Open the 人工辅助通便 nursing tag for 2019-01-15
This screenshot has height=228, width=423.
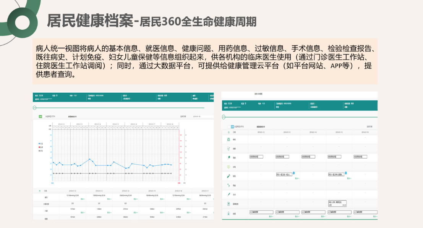coord(339,212)
